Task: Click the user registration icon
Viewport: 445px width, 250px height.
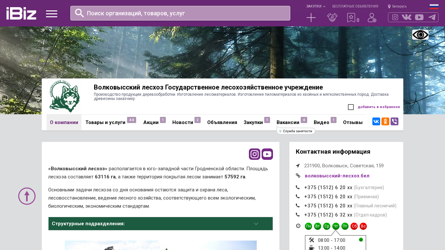Action: click(x=372, y=18)
